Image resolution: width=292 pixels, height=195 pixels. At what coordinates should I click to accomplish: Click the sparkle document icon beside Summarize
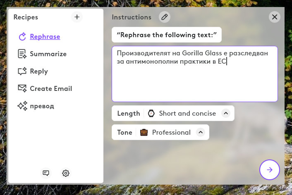pos(22,54)
